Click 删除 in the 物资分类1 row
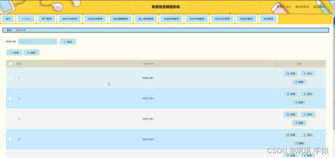Screen dimensions: 335x158 point(299,82)
